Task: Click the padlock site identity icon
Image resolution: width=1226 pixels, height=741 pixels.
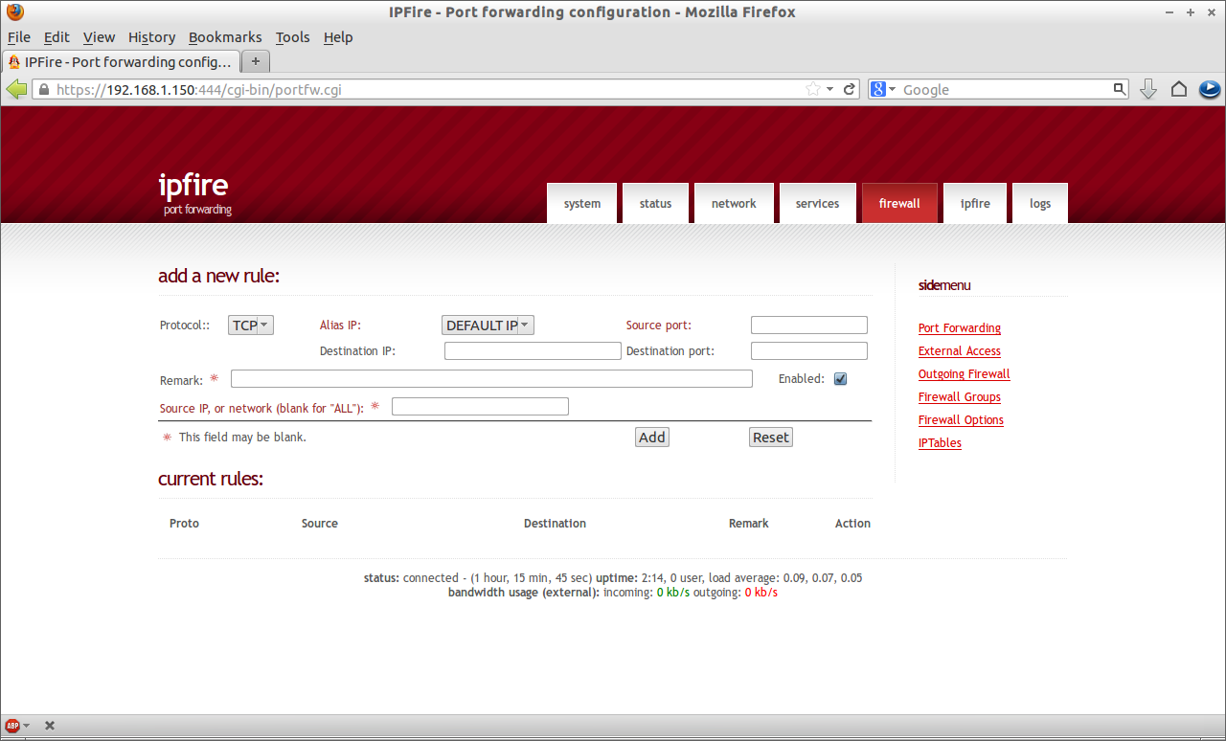Action: (x=42, y=89)
